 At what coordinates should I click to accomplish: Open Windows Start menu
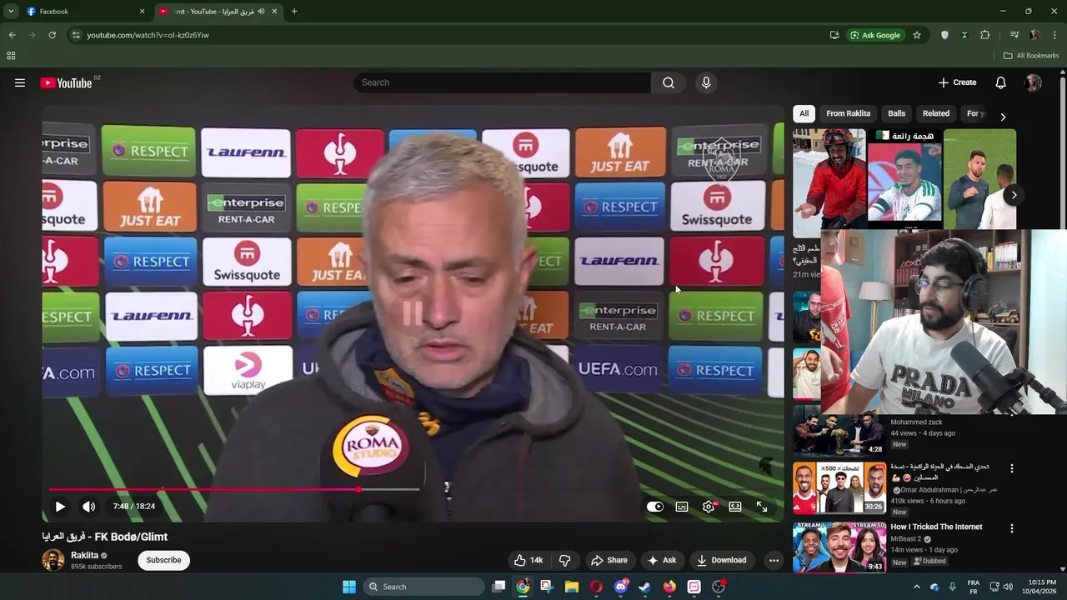[x=349, y=587]
